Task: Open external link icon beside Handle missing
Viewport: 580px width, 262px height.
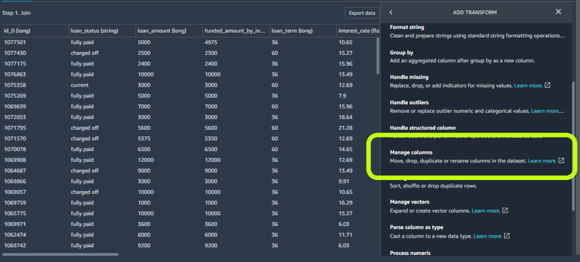Action: pyautogui.click(x=548, y=85)
